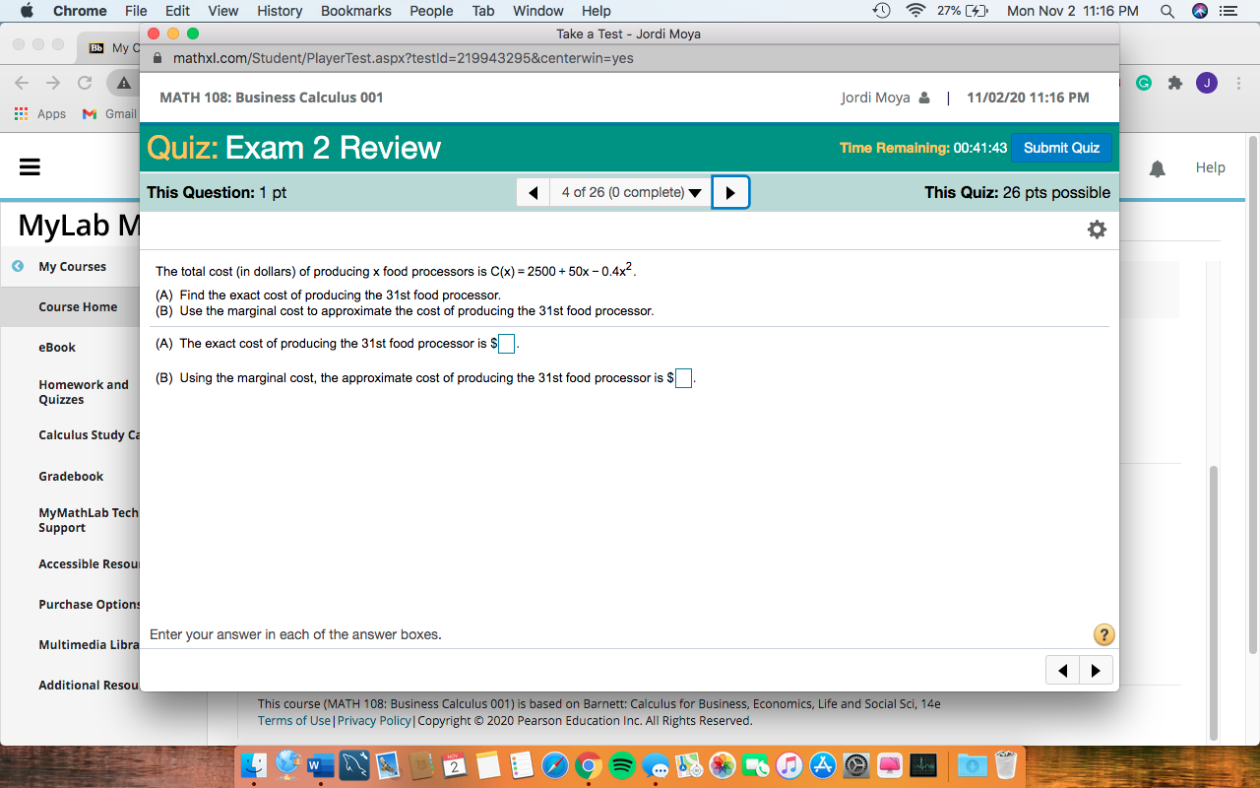Open the question selector dropdown '4 of 26'
This screenshot has height=788, width=1260.
632,192
